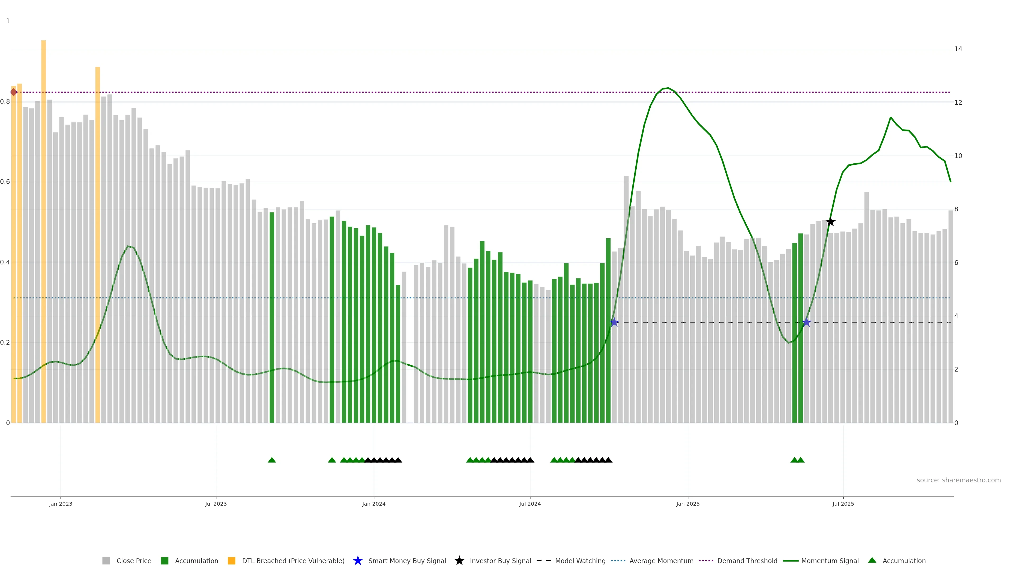The image size is (1014, 570).
Task: Click the black star icon in legend
Action: (459, 560)
